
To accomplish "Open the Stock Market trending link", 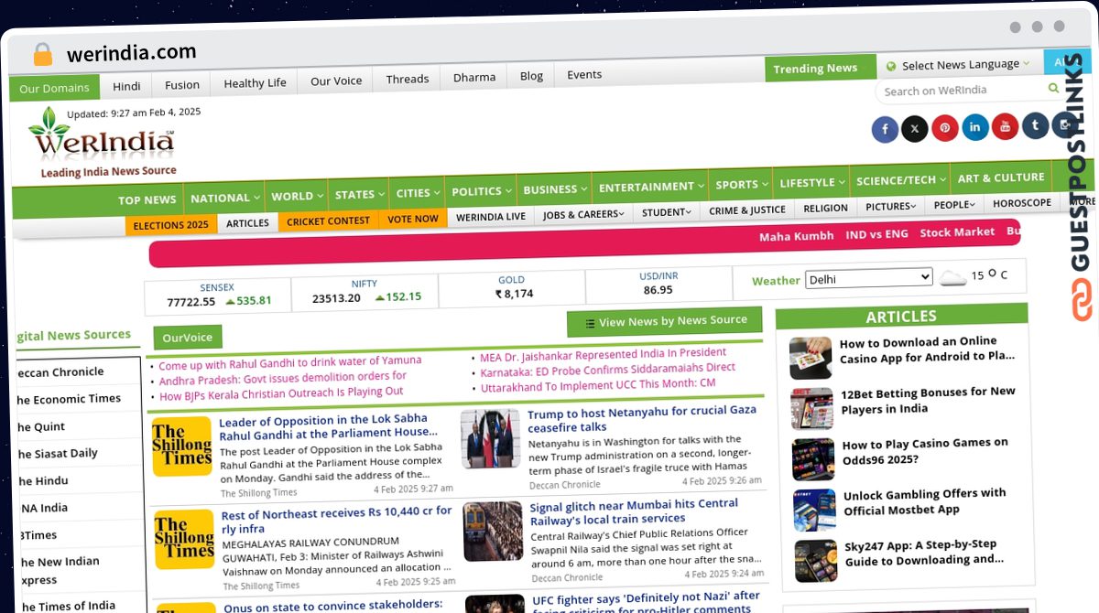I will pos(957,232).
